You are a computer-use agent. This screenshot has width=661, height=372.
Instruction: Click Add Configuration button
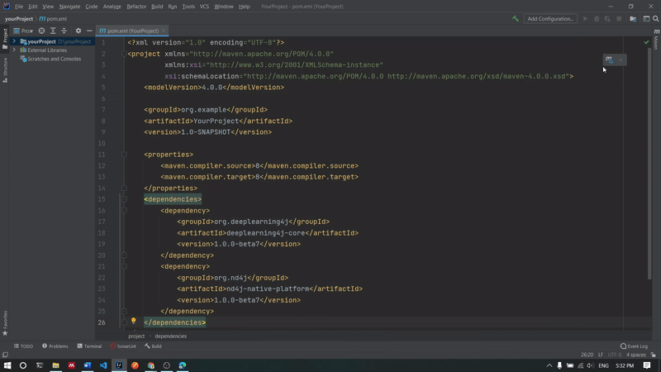[x=550, y=18]
